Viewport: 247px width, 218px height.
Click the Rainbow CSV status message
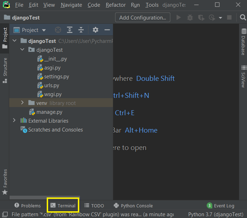point(93,214)
